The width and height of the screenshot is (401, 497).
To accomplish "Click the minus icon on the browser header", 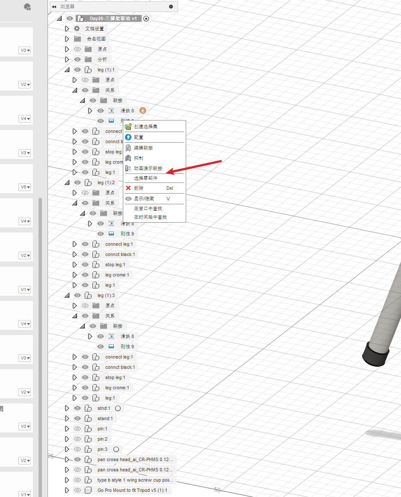I will [171, 6].
